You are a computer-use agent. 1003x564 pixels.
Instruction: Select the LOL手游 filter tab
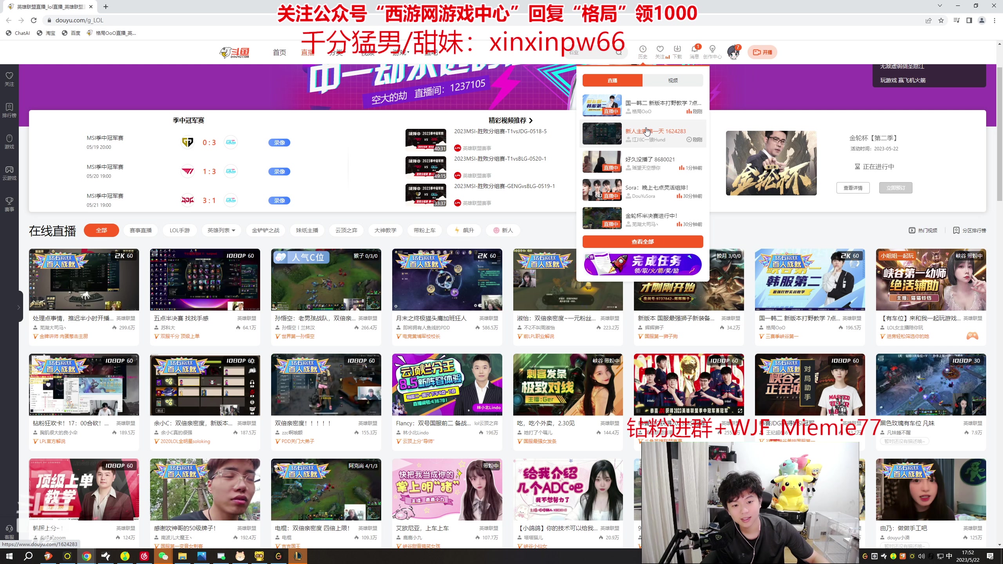(x=180, y=230)
